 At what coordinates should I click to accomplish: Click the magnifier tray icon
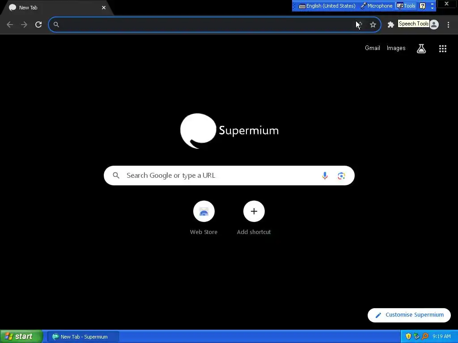tap(425, 336)
